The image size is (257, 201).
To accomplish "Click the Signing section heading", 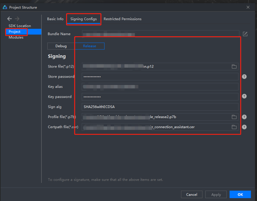I will click(x=57, y=56).
